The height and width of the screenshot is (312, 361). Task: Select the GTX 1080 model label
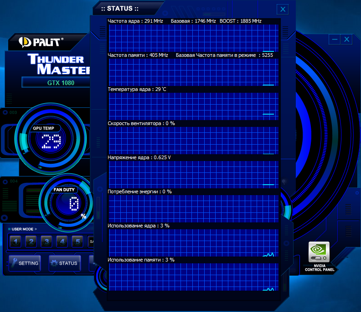[61, 83]
